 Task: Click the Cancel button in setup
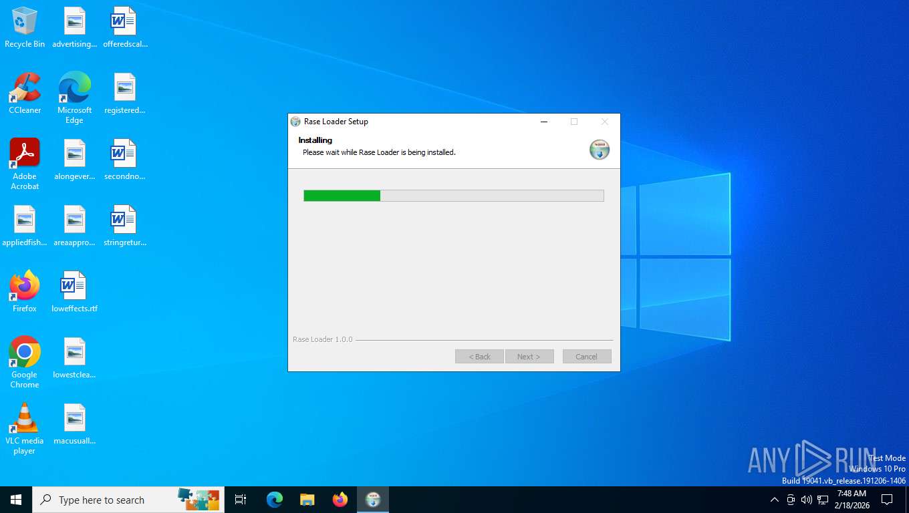pos(587,357)
